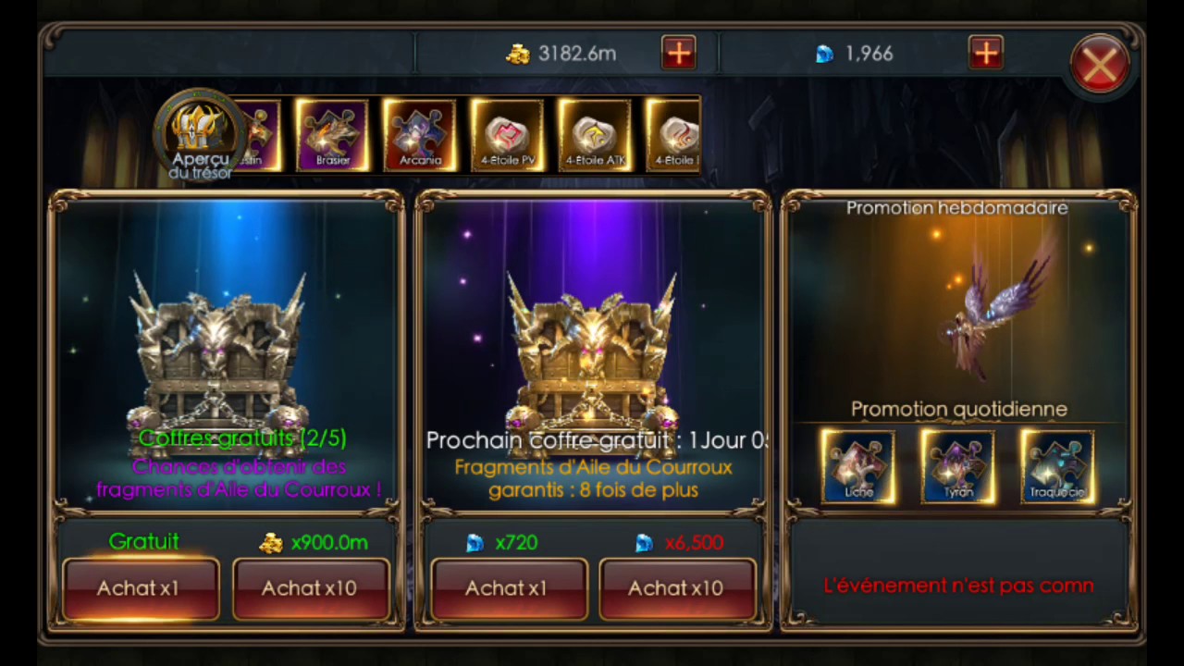Image resolution: width=1184 pixels, height=666 pixels.
Task: Open the Traqueciel daily promotion icon
Action: tap(1057, 467)
